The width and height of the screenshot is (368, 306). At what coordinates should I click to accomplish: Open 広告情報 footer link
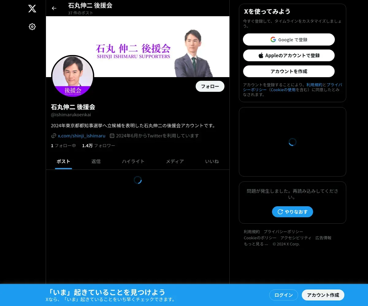point(324,238)
